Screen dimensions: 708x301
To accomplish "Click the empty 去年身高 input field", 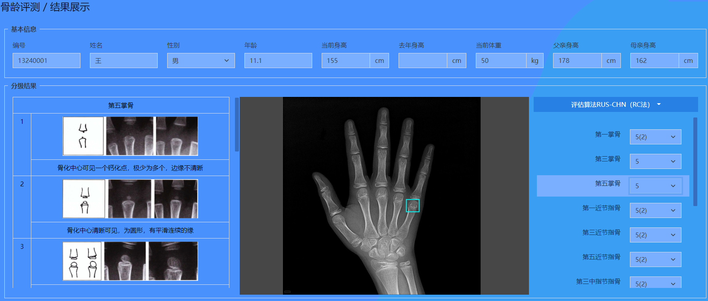I will coord(423,61).
